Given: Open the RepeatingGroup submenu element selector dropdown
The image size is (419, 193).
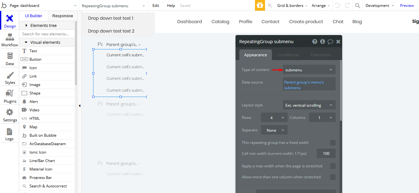Looking at the screenshot, I should pyautogui.click(x=114, y=6).
